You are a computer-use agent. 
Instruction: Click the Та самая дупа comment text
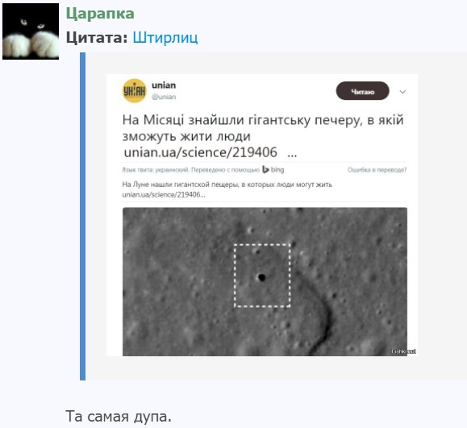(x=119, y=416)
